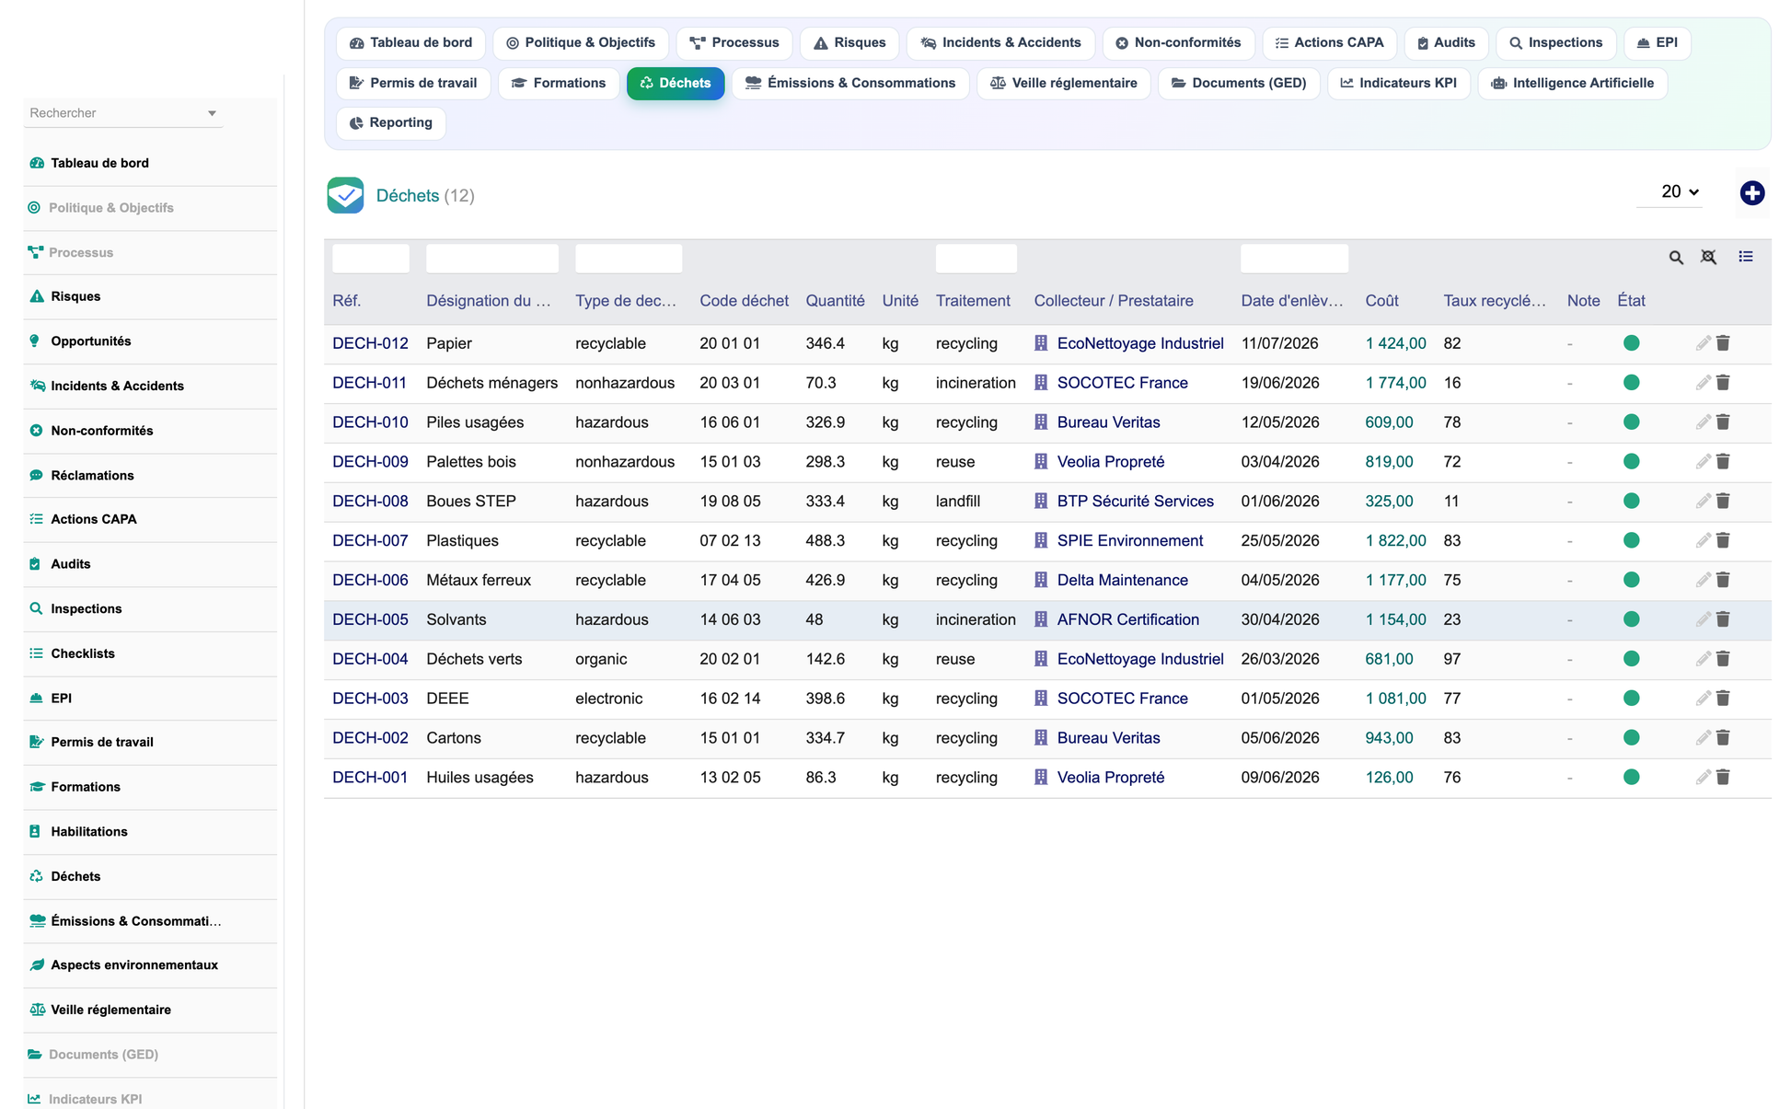Open the Politique & Objectifs tab
The width and height of the screenshot is (1791, 1109).
pyautogui.click(x=581, y=43)
